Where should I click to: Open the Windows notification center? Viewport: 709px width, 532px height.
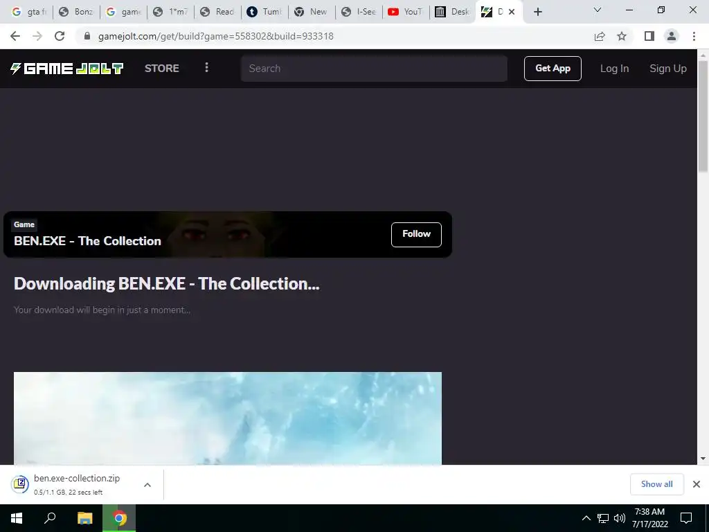point(686,518)
